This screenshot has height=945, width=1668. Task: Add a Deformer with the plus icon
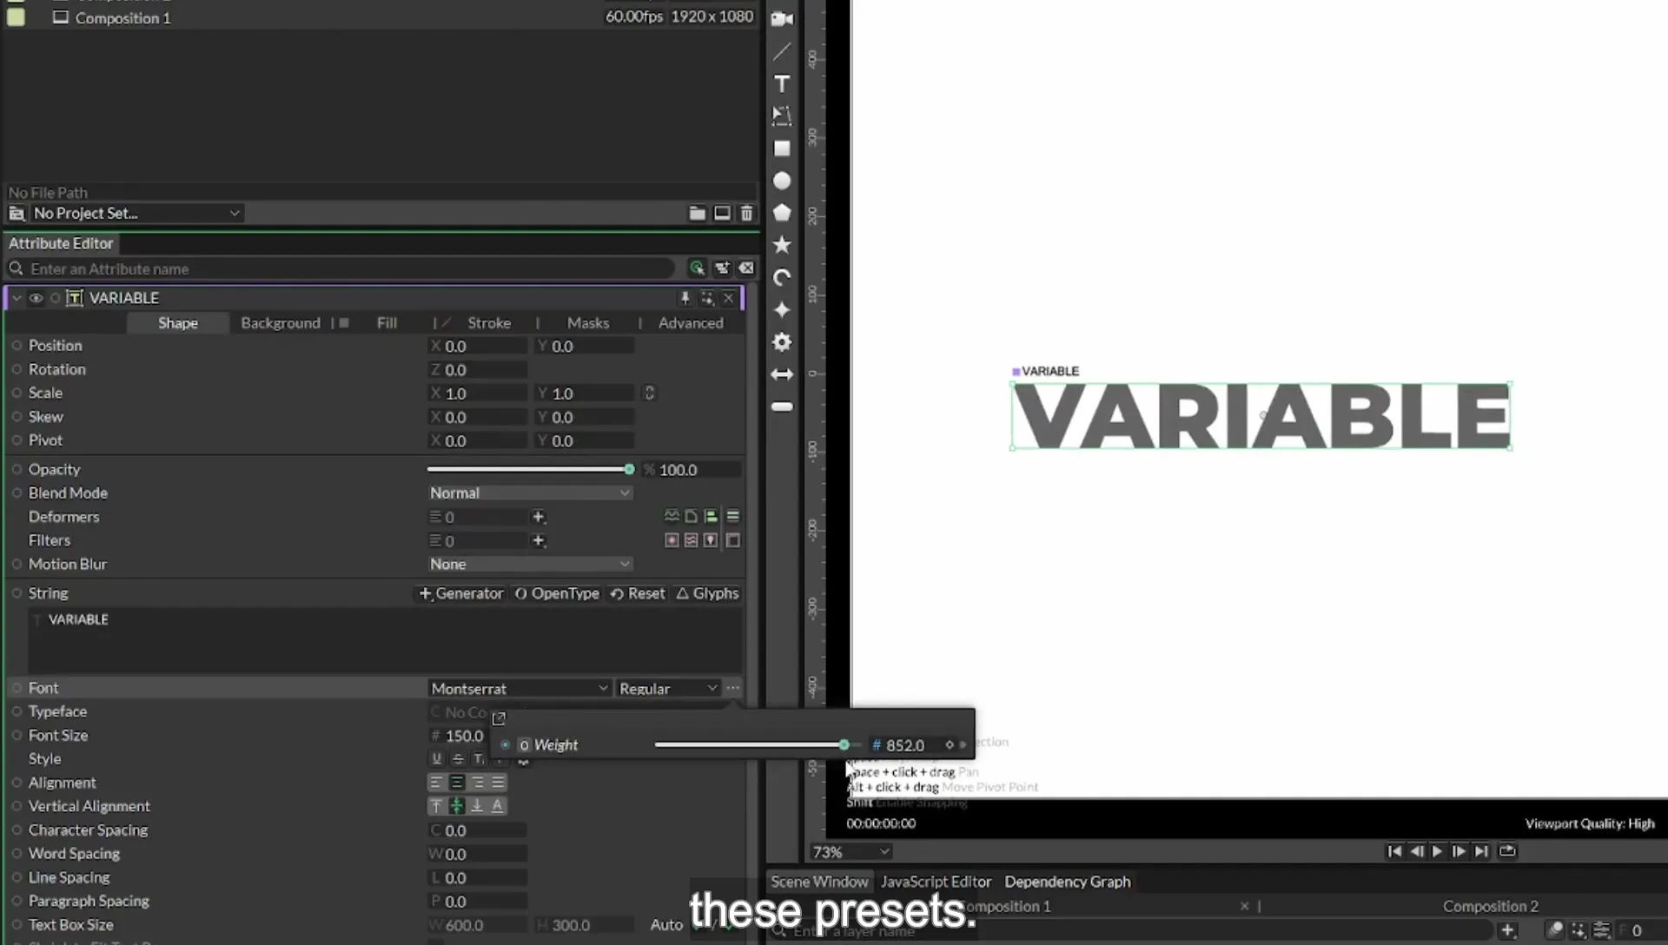(x=539, y=517)
